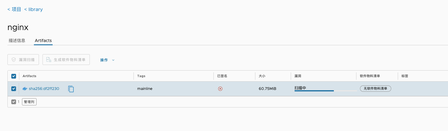Click the shield icon on 漏洞扫描

tap(14, 60)
